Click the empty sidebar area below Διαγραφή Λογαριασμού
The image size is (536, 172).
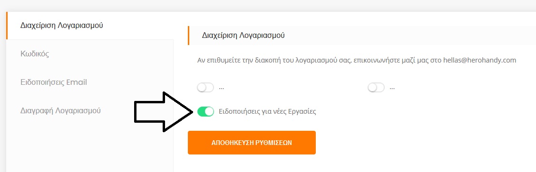tap(90, 148)
